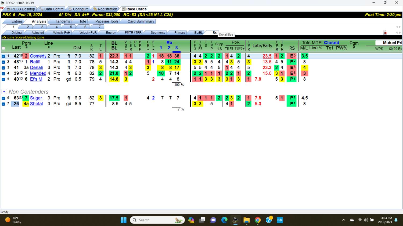The image size is (403, 226).
Task: Uncheck the checkbox for horse Sugar
Action: 3,98
